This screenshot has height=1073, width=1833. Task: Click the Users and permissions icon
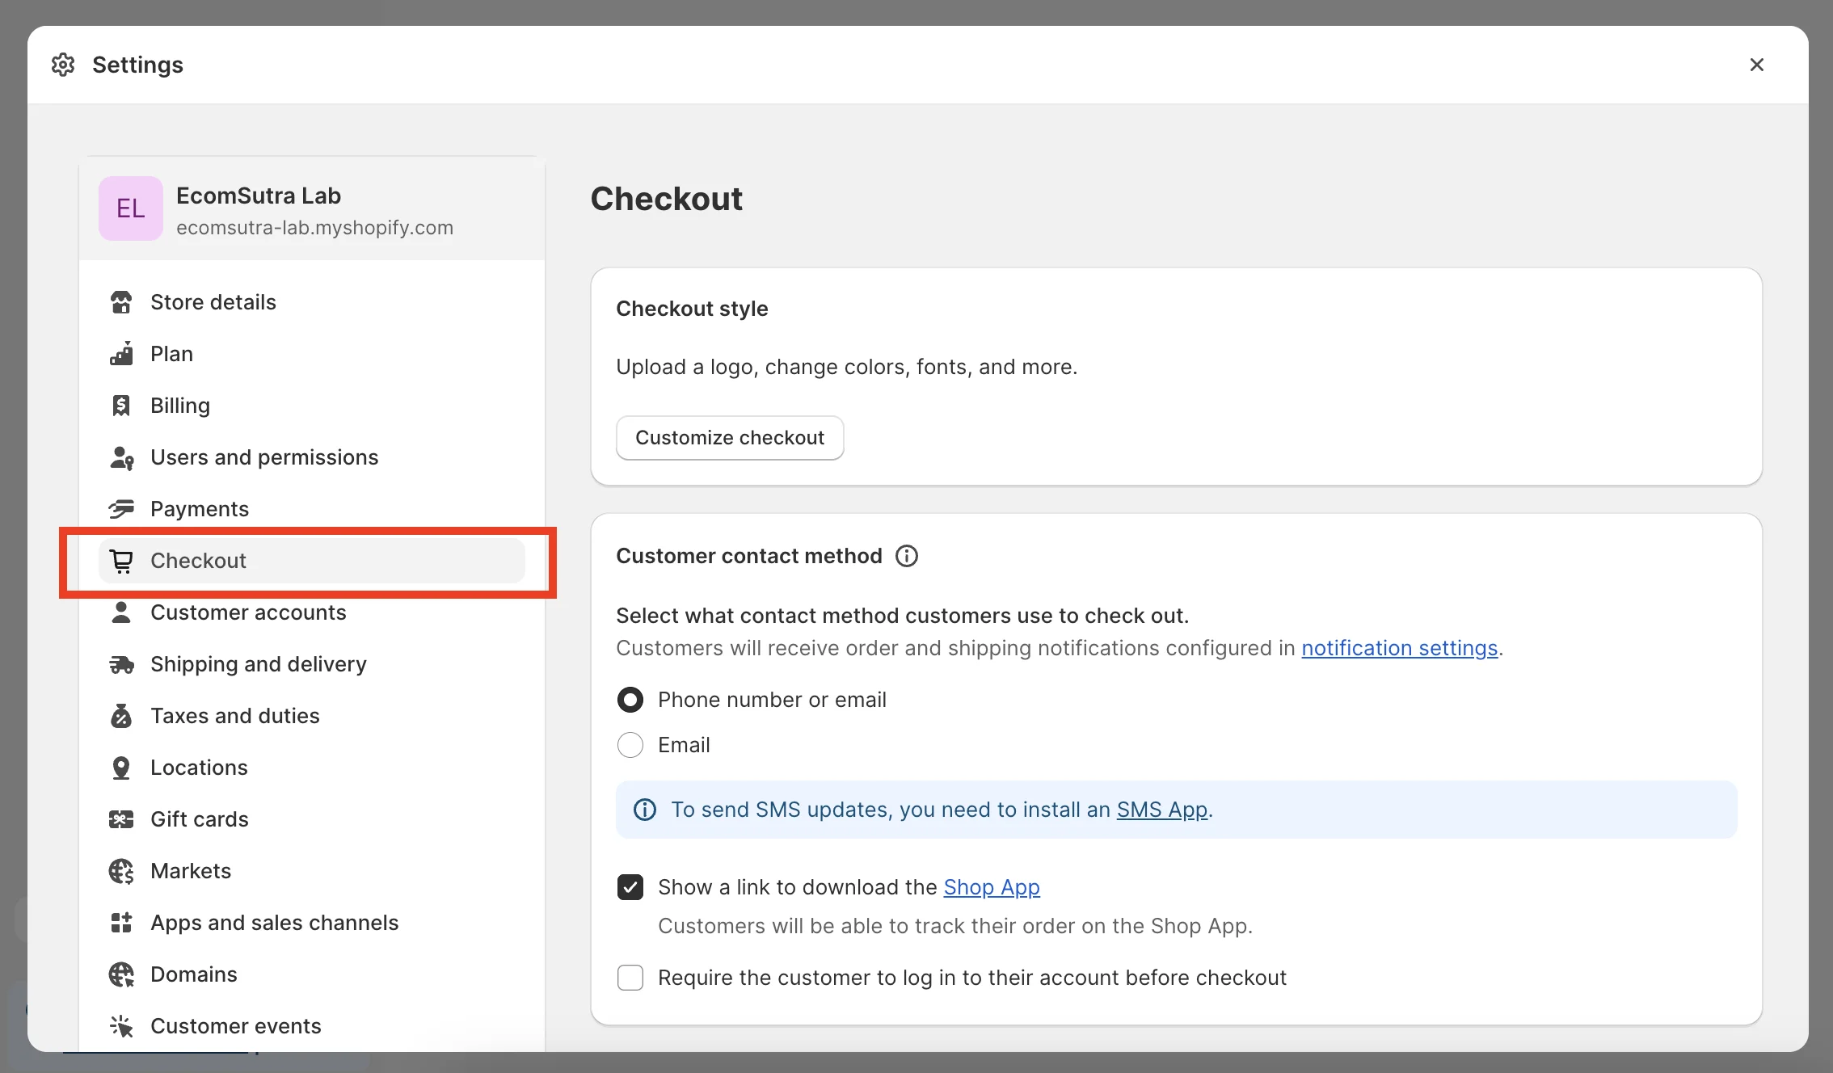[x=121, y=457]
